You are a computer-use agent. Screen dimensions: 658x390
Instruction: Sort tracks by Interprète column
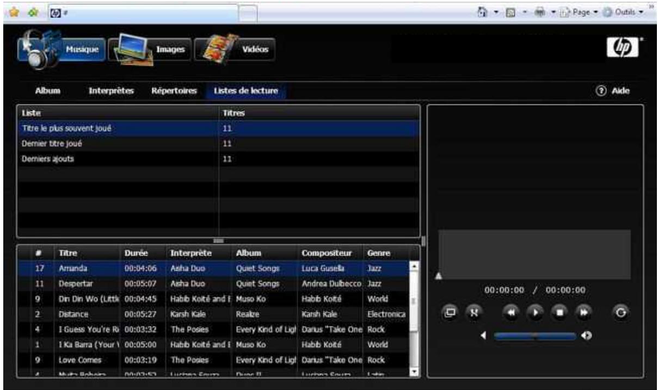(199, 253)
